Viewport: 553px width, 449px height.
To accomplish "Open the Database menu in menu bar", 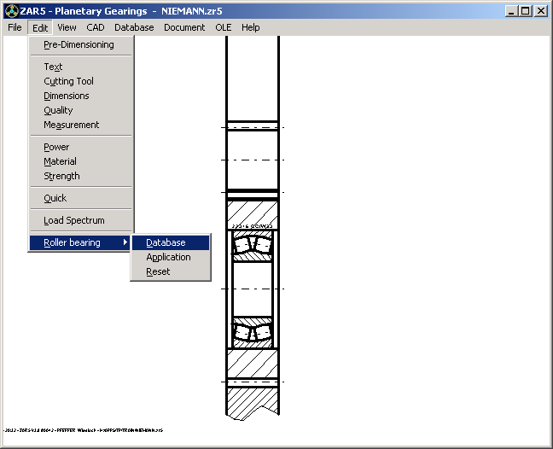I will point(134,27).
